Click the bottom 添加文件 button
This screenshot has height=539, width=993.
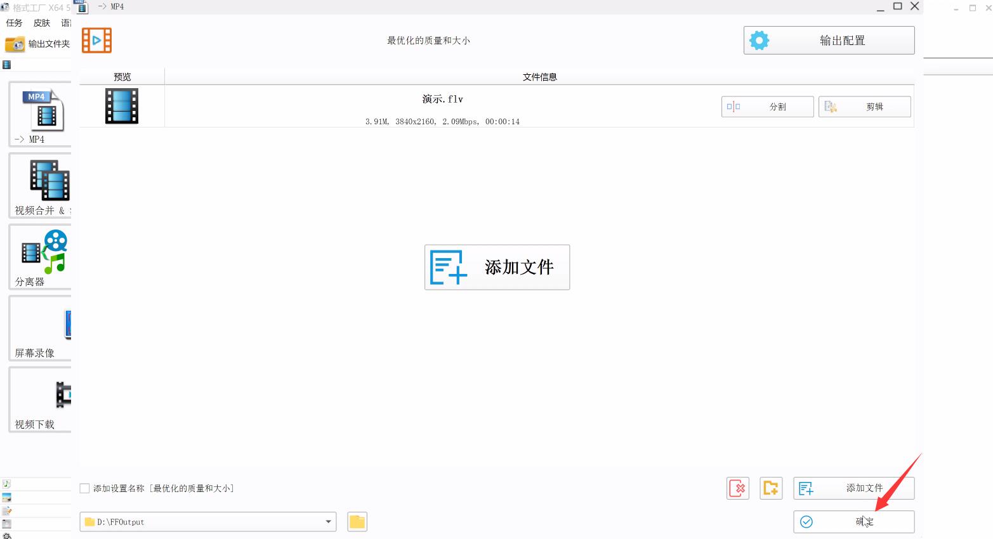[x=853, y=488]
